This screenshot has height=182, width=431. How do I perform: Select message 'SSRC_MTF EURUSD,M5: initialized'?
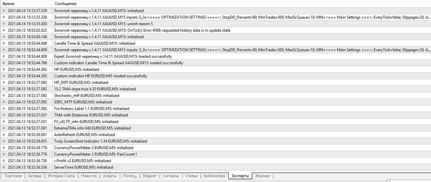(83, 102)
